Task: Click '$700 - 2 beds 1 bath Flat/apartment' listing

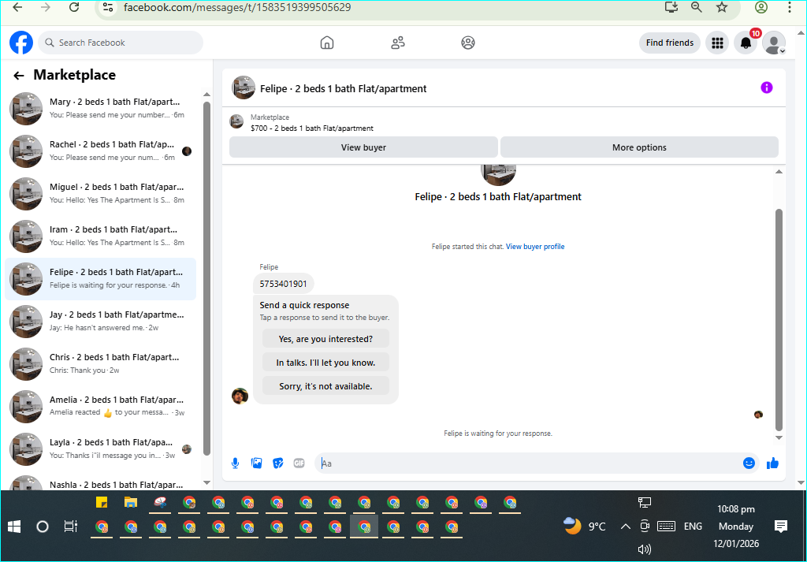Action: tap(312, 128)
